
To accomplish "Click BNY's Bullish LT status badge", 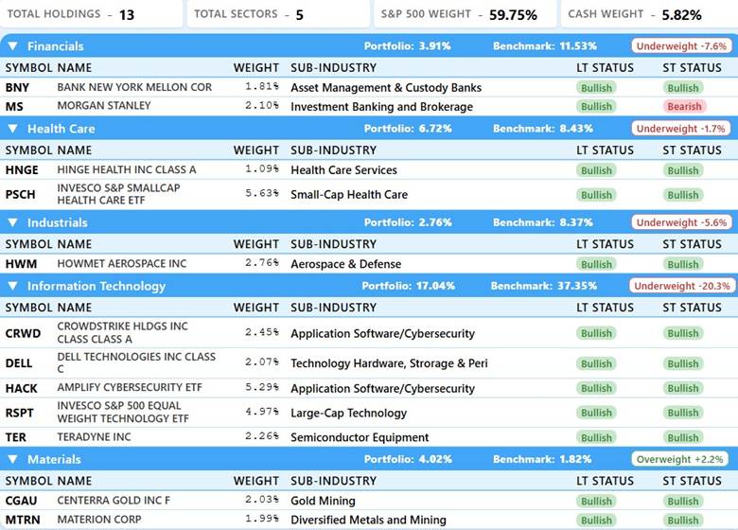I will click(596, 88).
